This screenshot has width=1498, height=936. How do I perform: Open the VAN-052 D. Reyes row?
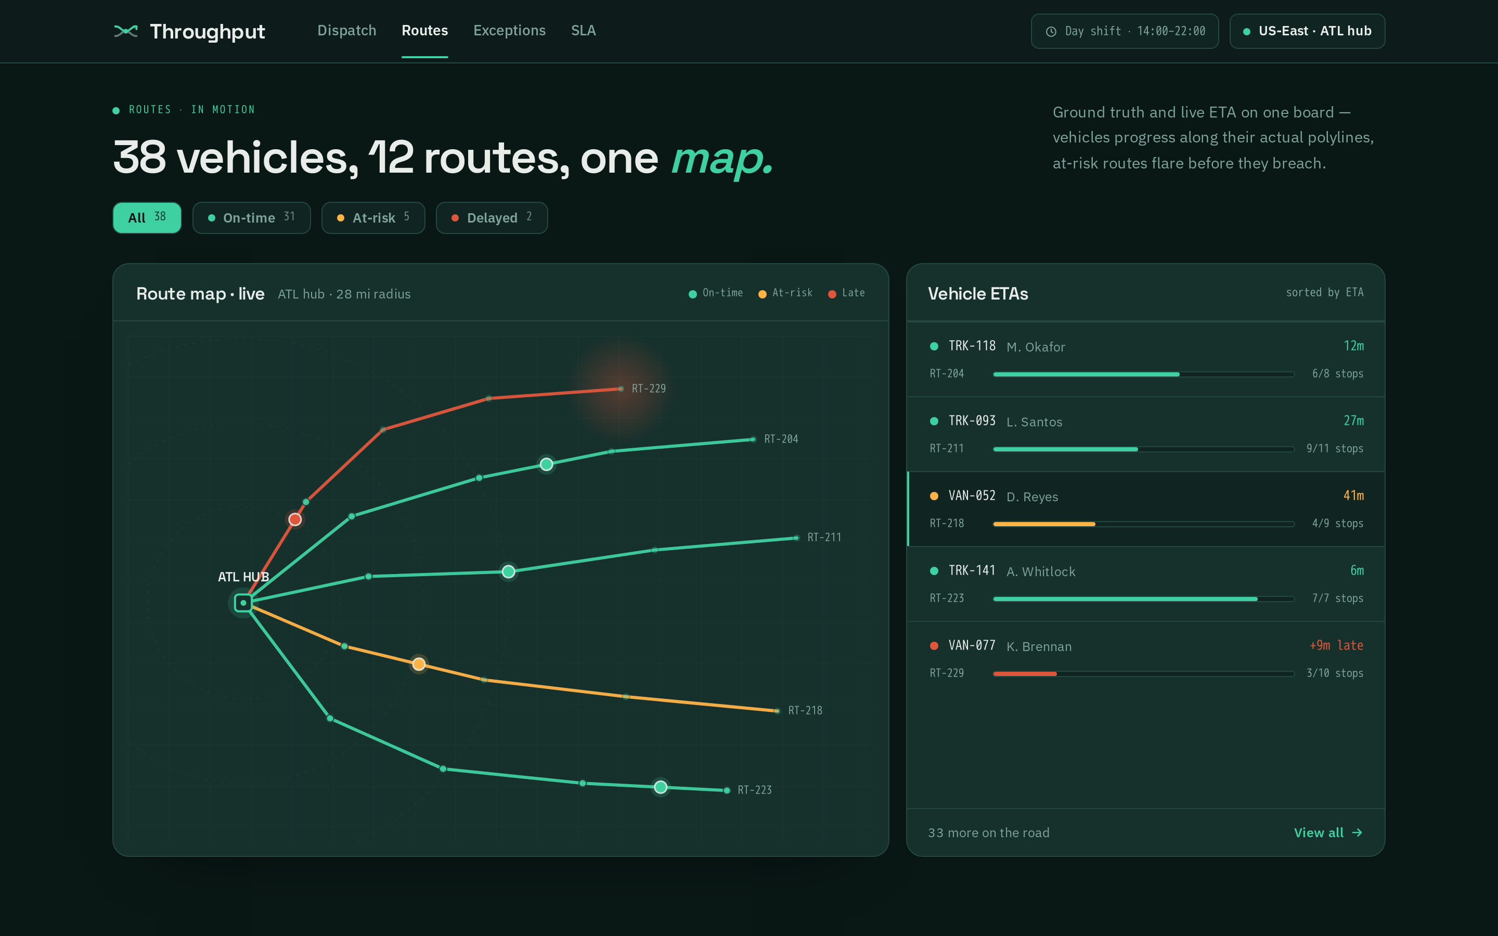[1146, 510]
